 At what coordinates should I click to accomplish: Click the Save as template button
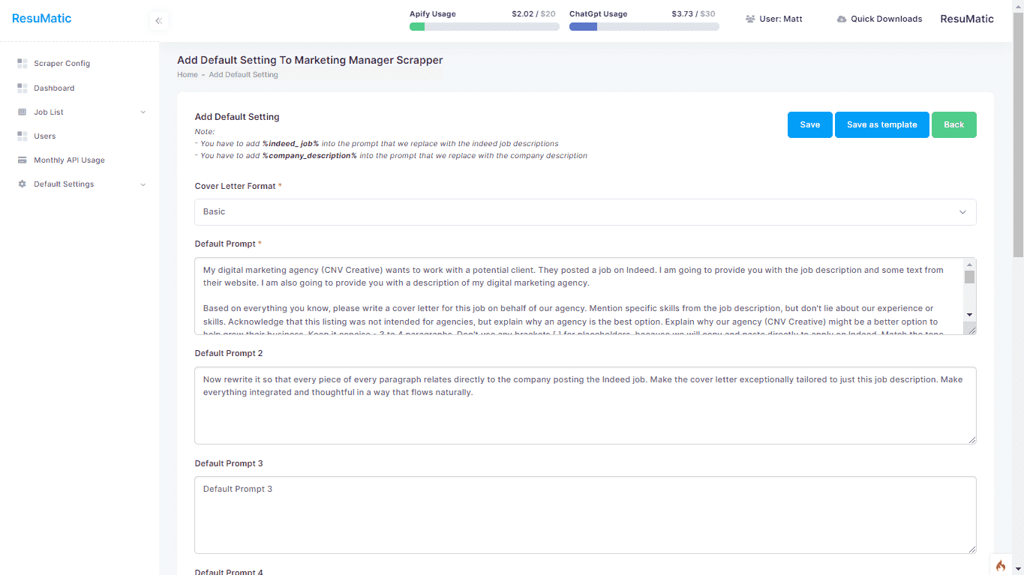pyautogui.click(x=881, y=125)
